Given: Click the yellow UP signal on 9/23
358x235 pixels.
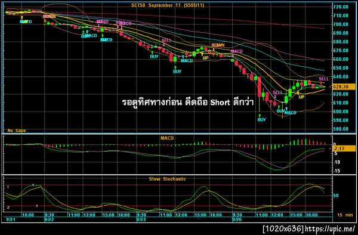Looking at the screenshot, I should coord(205,58).
